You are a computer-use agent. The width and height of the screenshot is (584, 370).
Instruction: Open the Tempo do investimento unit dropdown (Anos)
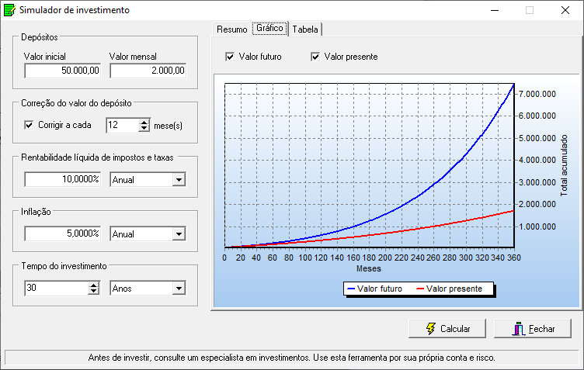pyautogui.click(x=179, y=289)
